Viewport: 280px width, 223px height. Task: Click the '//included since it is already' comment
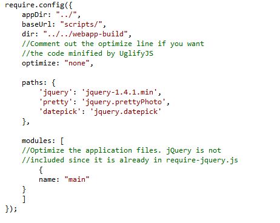(130, 160)
